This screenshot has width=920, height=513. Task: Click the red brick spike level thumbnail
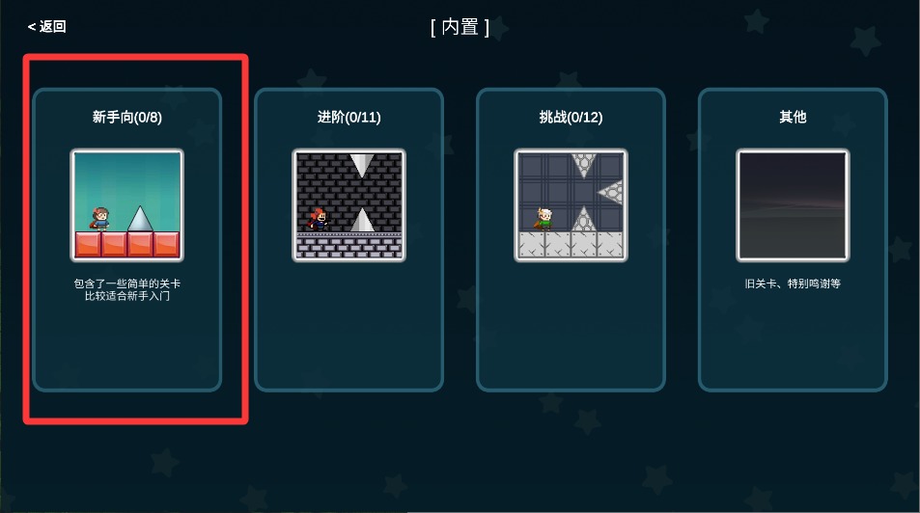click(127, 205)
